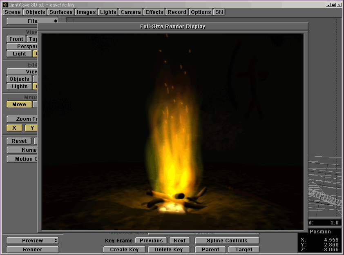Click the LightWave app icon in title bar

[x=5, y=4]
